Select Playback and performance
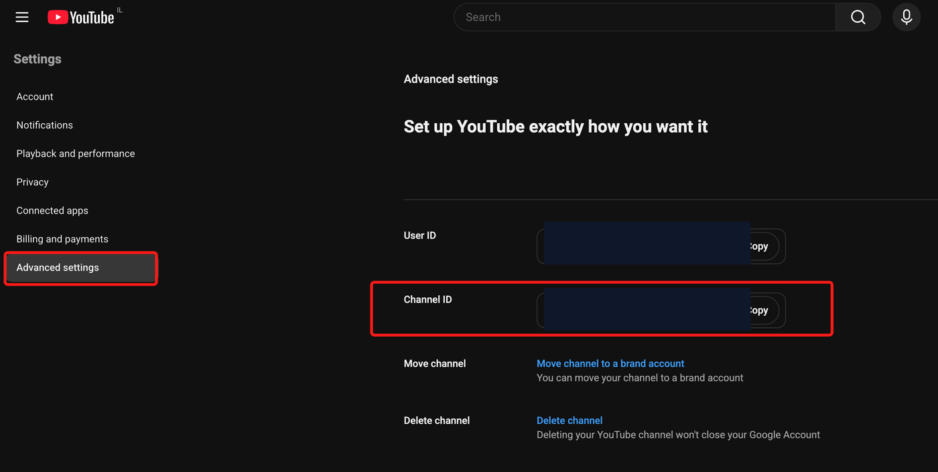The width and height of the screenshot is (938, 472). pos(76,153)
